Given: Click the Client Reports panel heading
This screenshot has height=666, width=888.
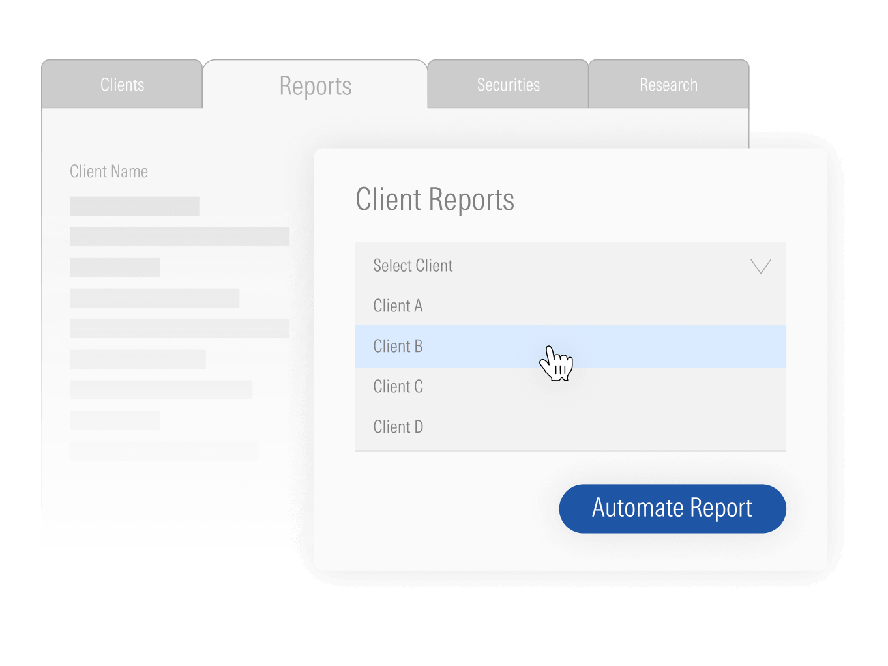Looking at the screenshot, I should click(435, 199).
